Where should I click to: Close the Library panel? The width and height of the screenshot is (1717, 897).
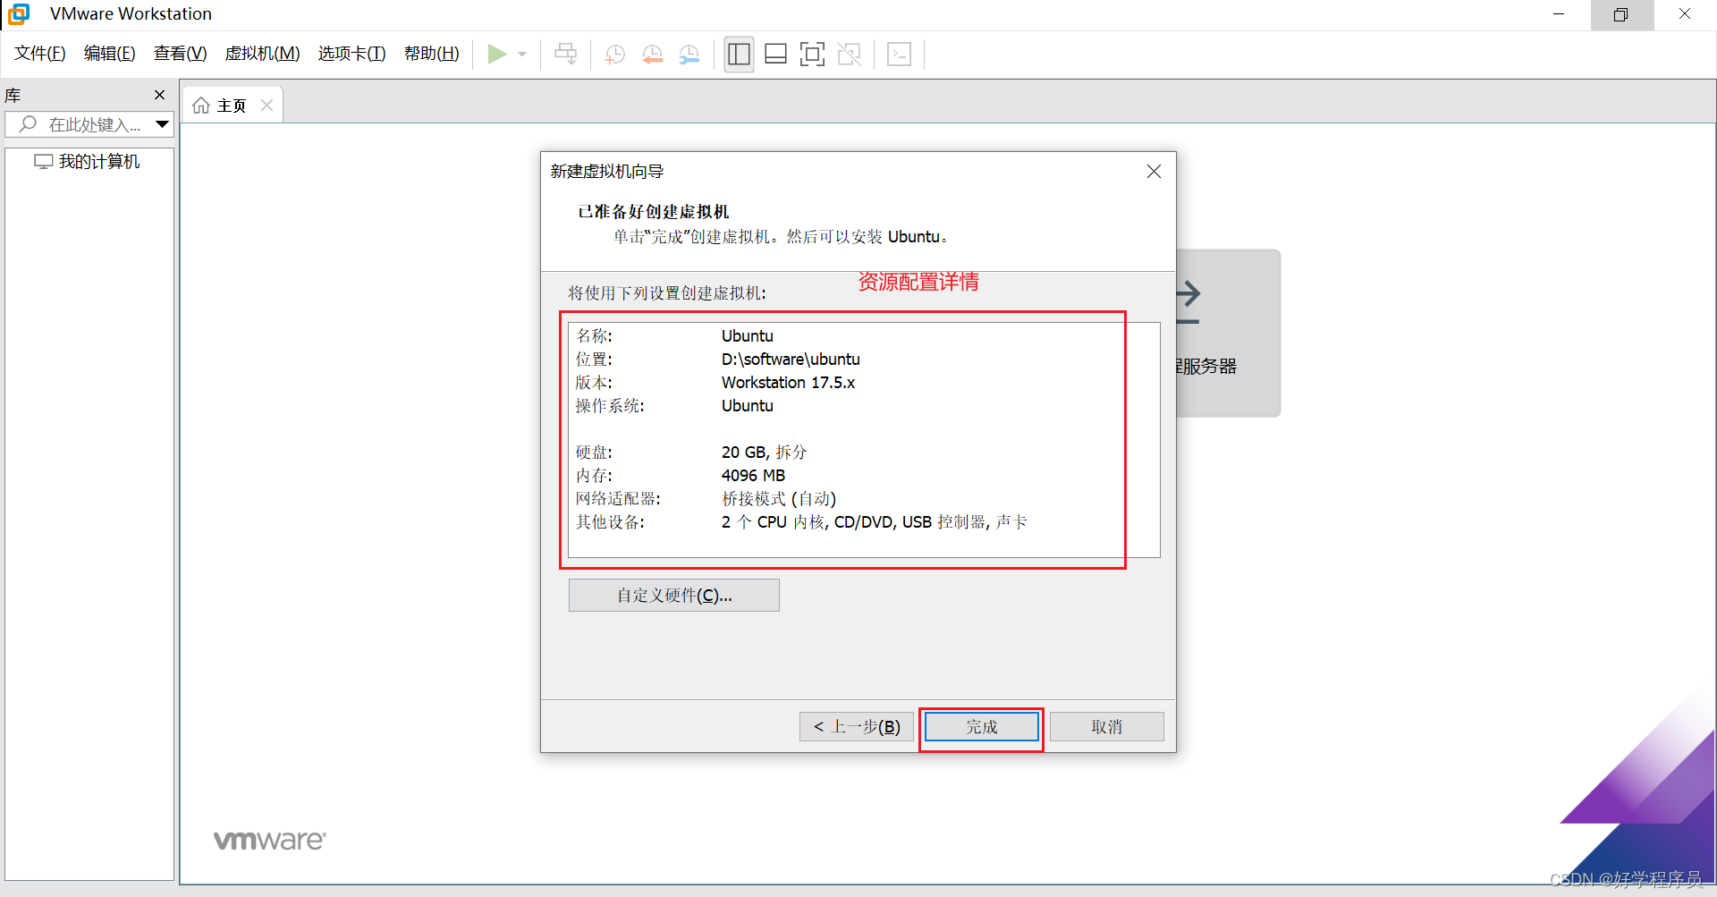(x=160, y=95)
